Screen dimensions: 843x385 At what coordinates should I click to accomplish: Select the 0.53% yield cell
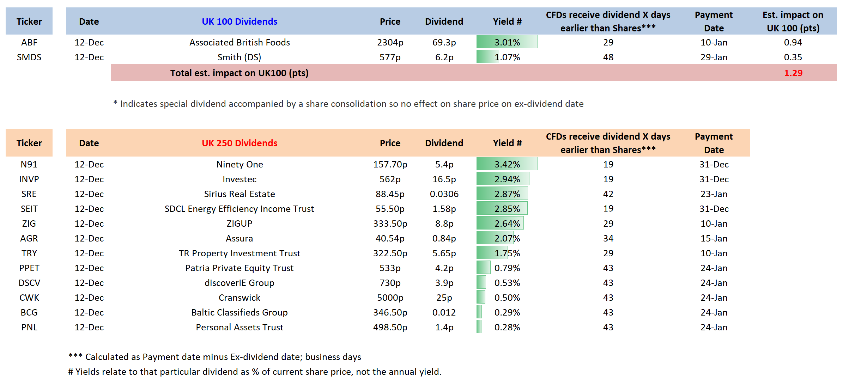click(x=507, y=282)
